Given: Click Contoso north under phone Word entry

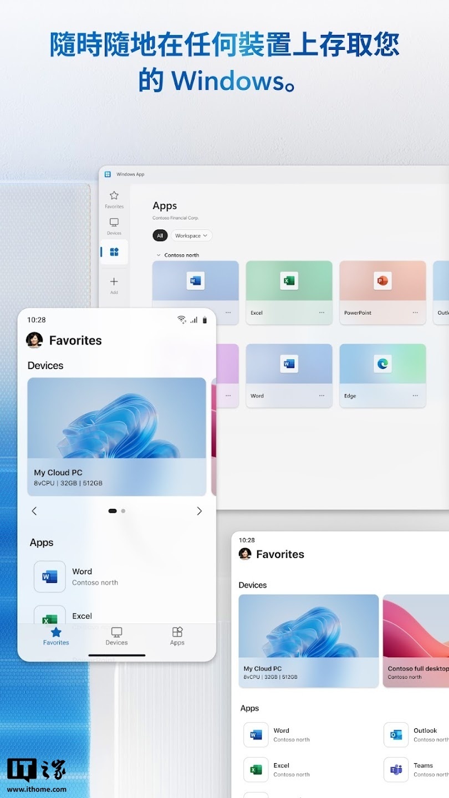Looking at the screenshot, I should 95,583.
